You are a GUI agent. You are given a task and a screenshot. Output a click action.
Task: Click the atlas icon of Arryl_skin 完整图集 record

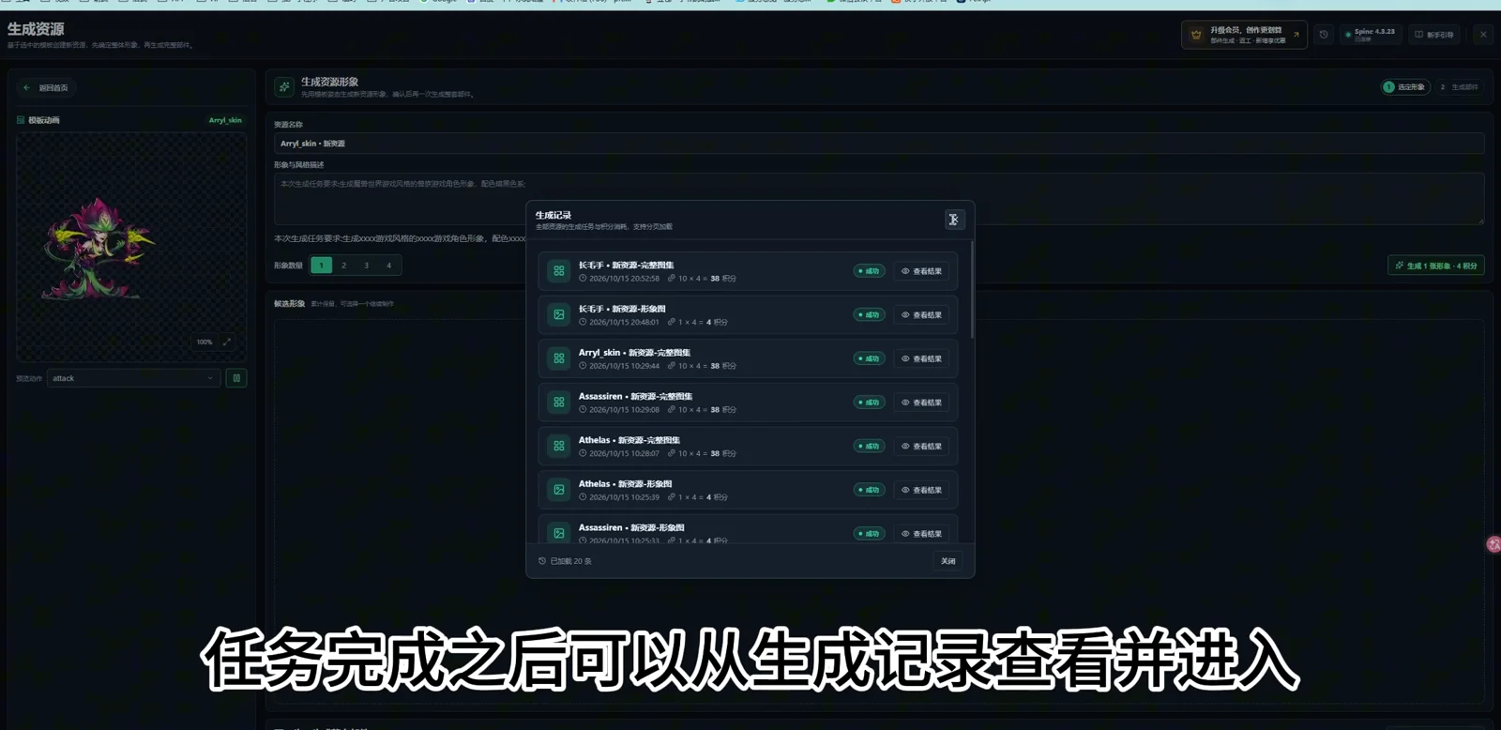[559, 358]
